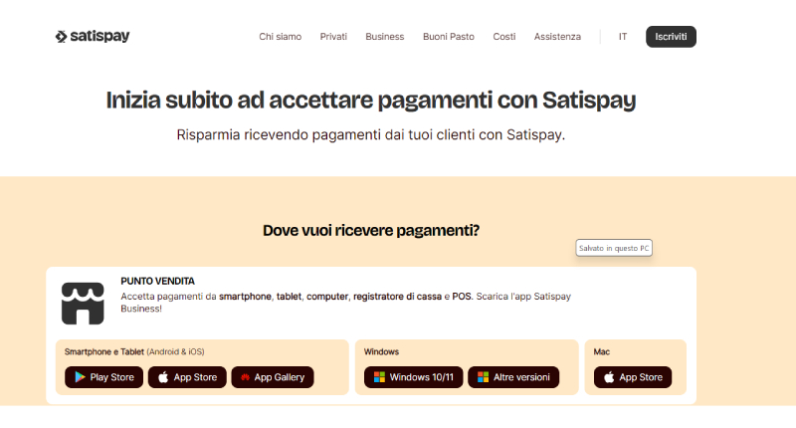This screenshot has width=796, height=428.
Task: Open the Huawei App Gallery button
Action: pos(273,377)
